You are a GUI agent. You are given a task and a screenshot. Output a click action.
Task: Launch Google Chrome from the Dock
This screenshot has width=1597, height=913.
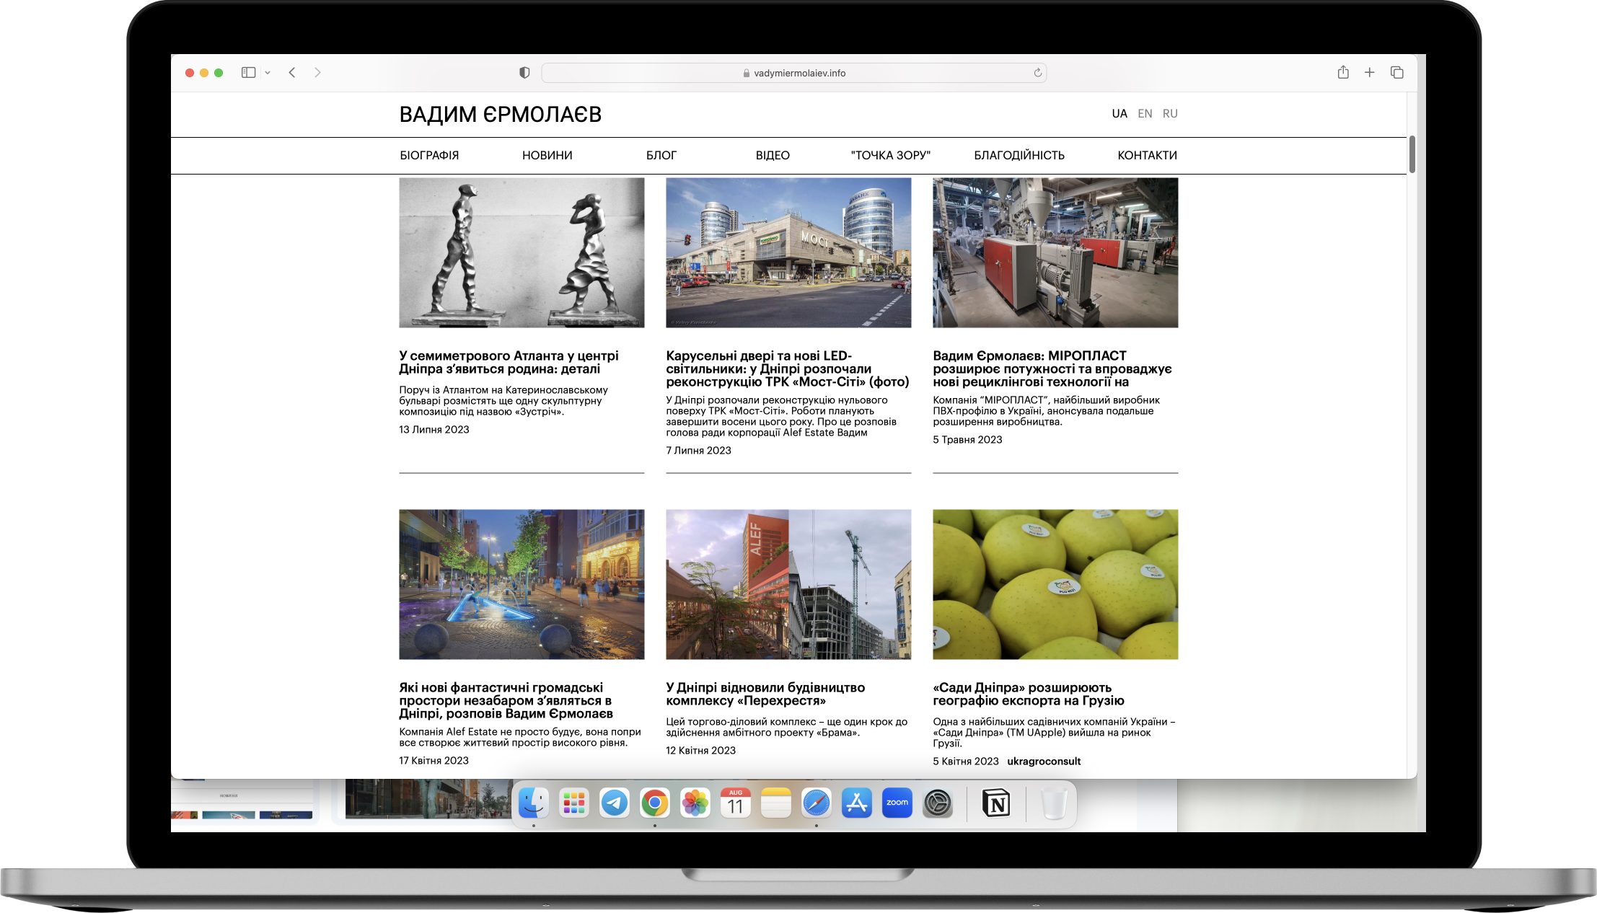click(654, 803)
